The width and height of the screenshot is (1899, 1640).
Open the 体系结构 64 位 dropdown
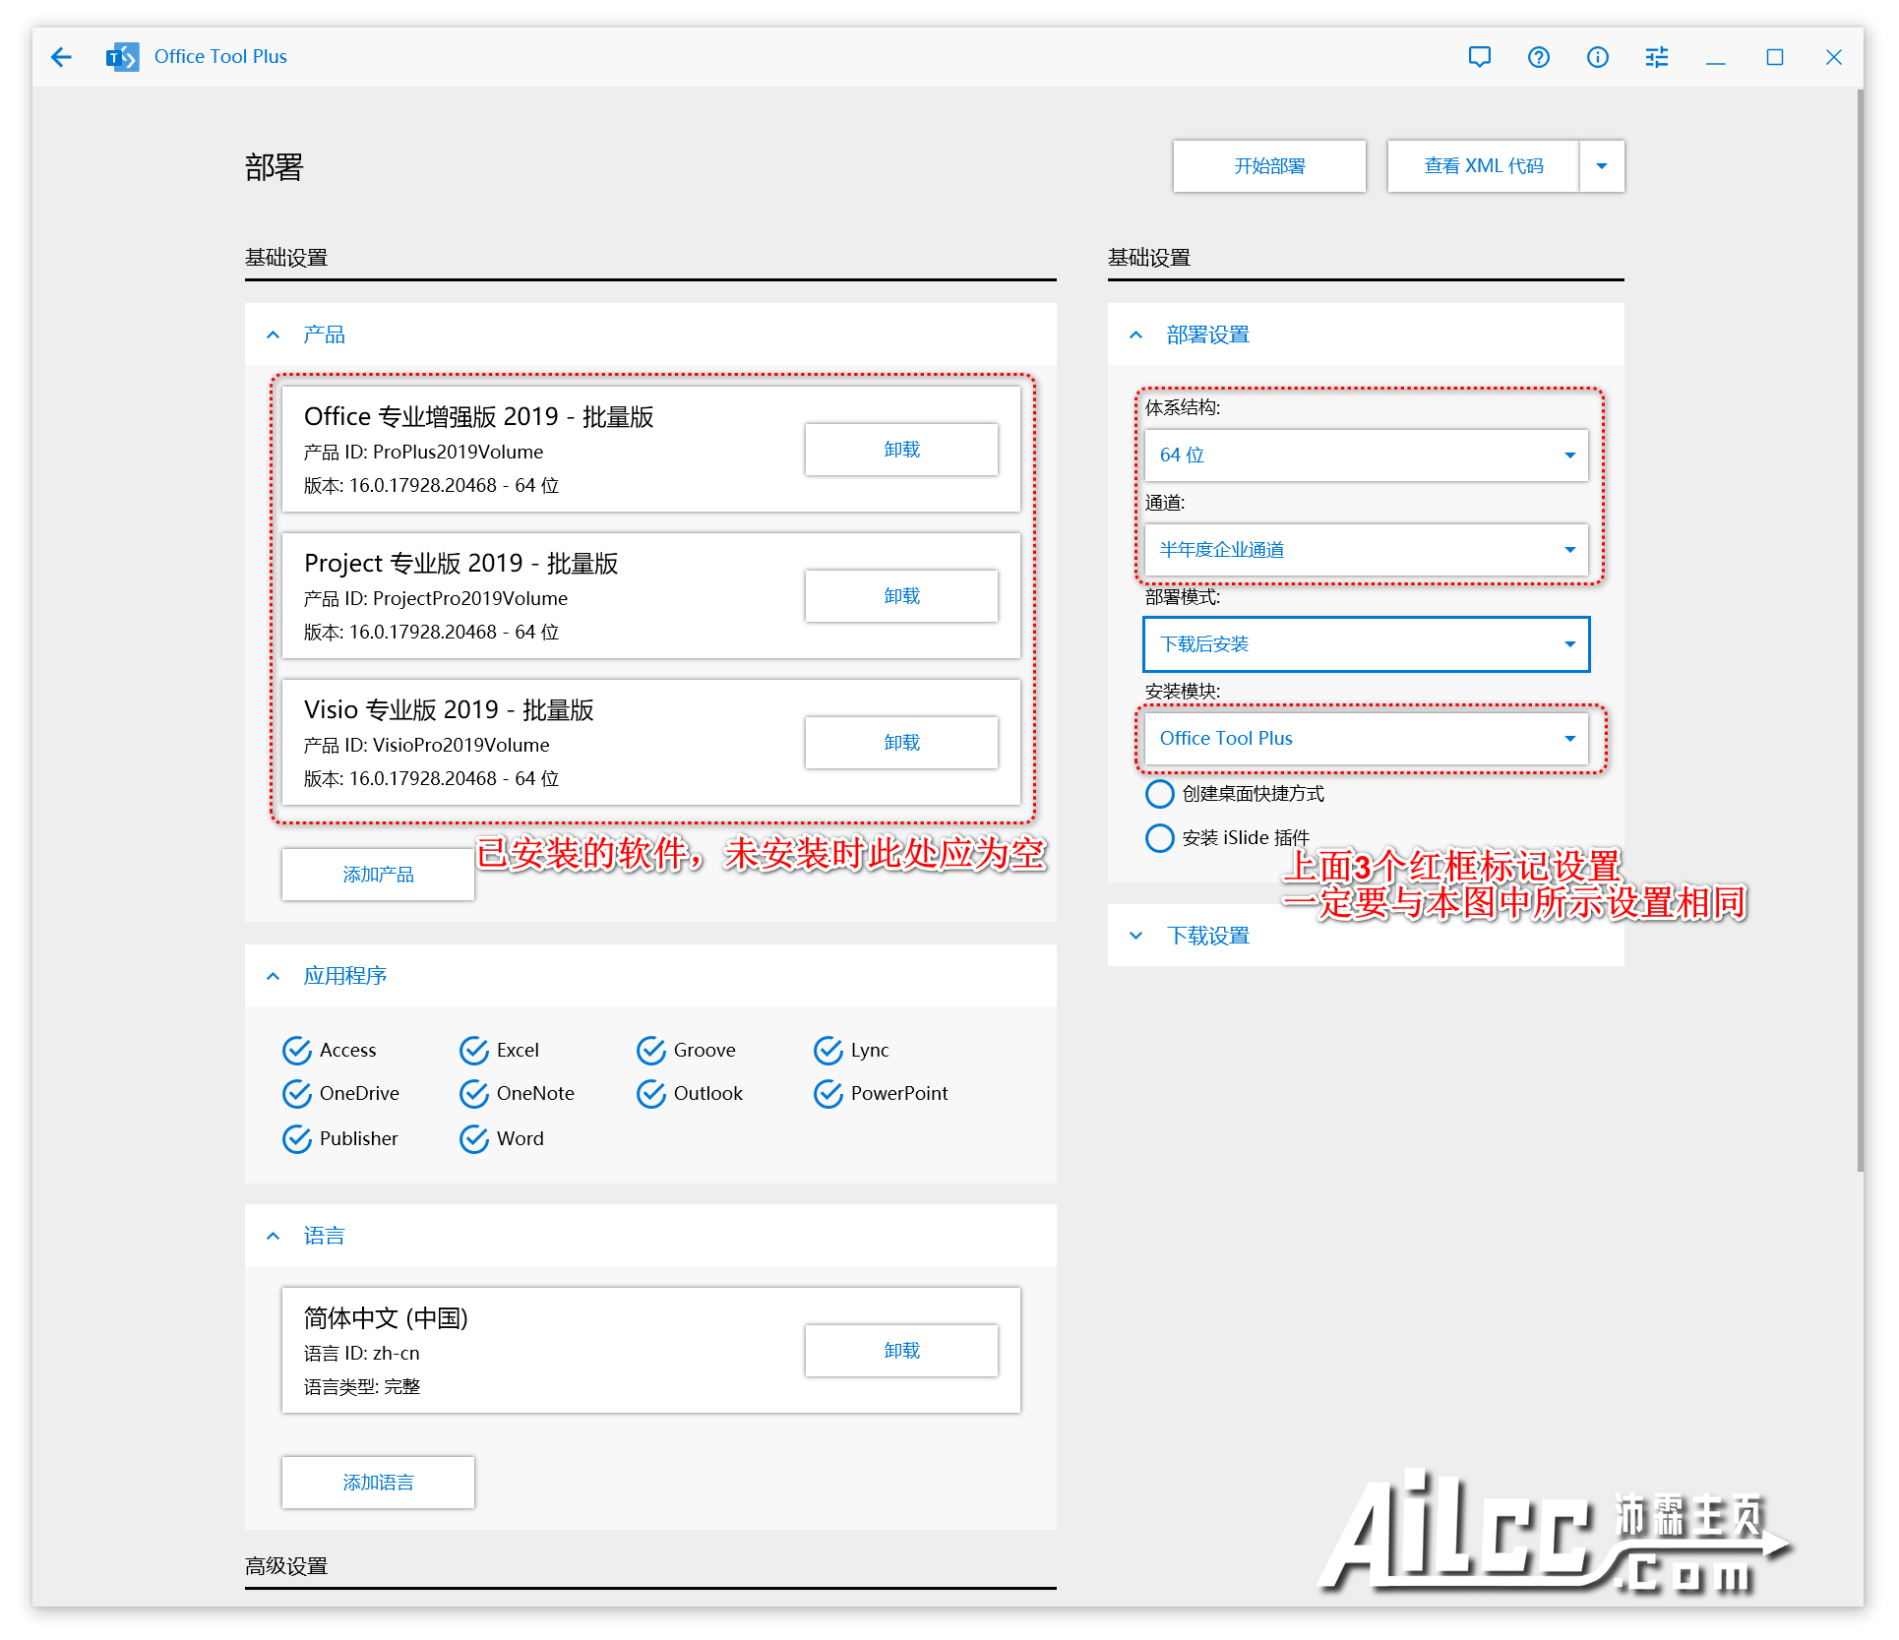1366,456
